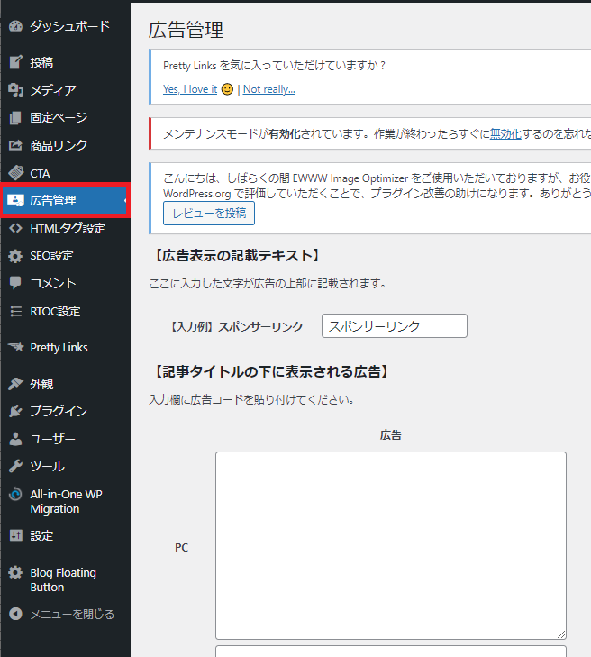Click the PC ad code textarea
Image resolution: width=591 pixels, height=657 pixels.
coord(391,545)
